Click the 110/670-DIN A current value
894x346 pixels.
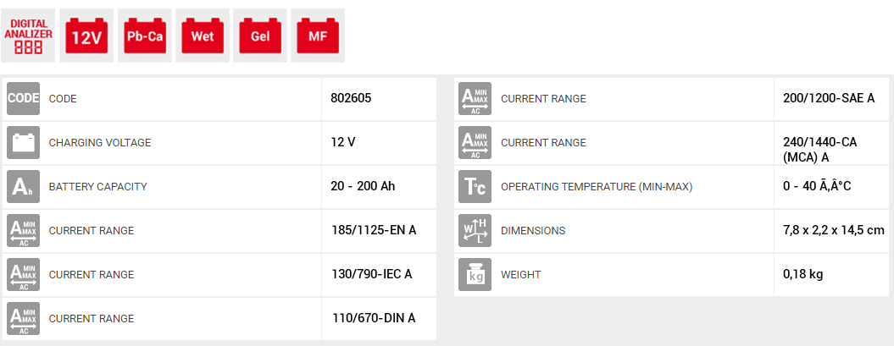(x=374, y=318)
